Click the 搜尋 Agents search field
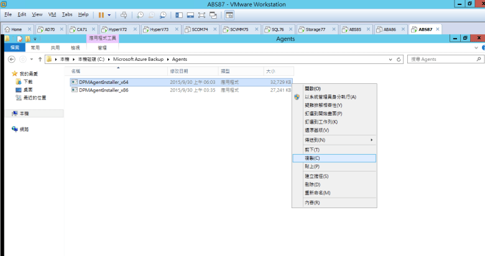Viewport: 485px width, 256px height. pos(441,60)
